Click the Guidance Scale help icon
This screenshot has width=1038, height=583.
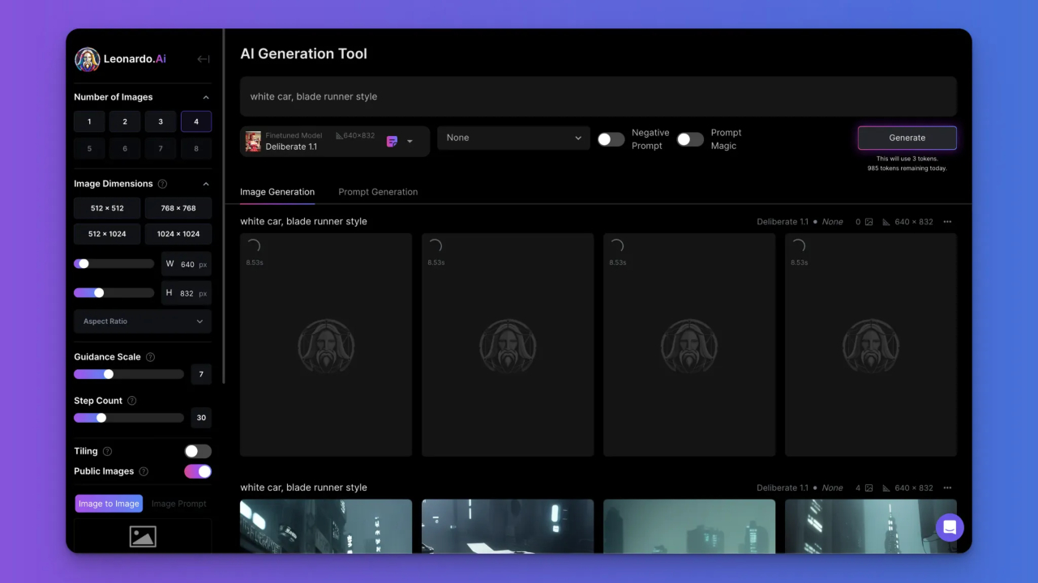(x=150, y=357)
